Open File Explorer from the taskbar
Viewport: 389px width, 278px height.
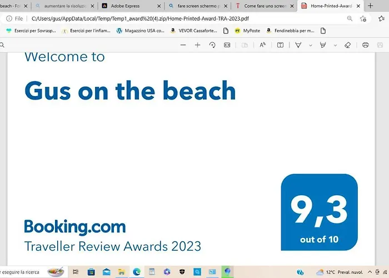click(121, 272)
